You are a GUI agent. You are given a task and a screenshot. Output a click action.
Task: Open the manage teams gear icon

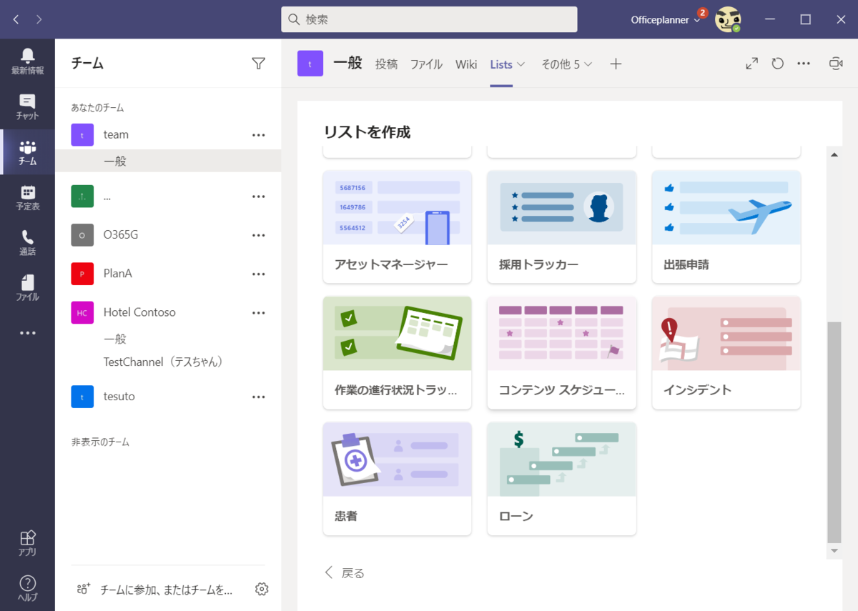click(262, 589)
